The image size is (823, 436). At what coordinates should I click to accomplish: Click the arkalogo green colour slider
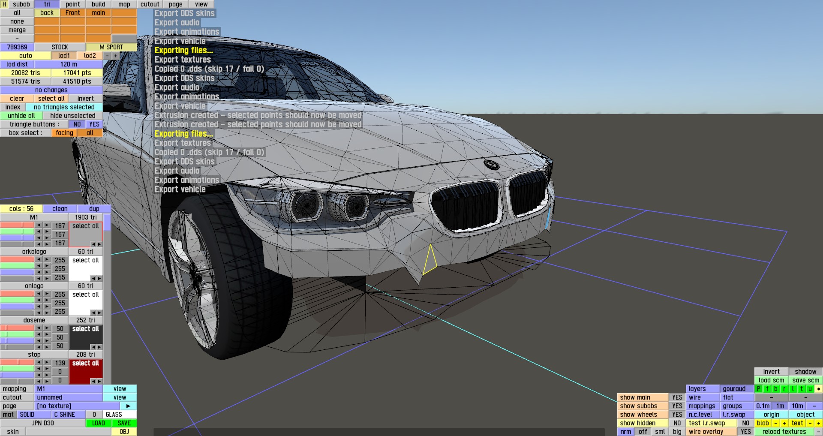click(17, 266)
